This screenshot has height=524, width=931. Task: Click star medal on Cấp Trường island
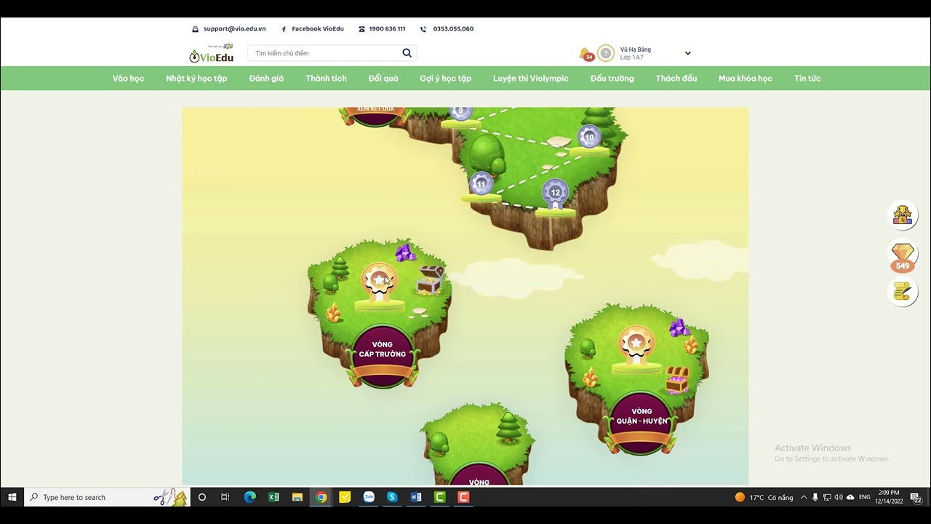(379, 282)
